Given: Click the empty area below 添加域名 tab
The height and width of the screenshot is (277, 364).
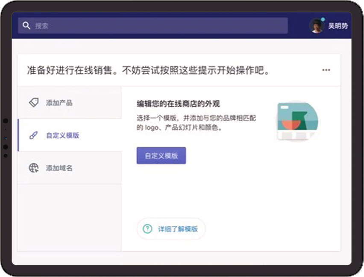Looking at the screenshot, I should [69, 217].
